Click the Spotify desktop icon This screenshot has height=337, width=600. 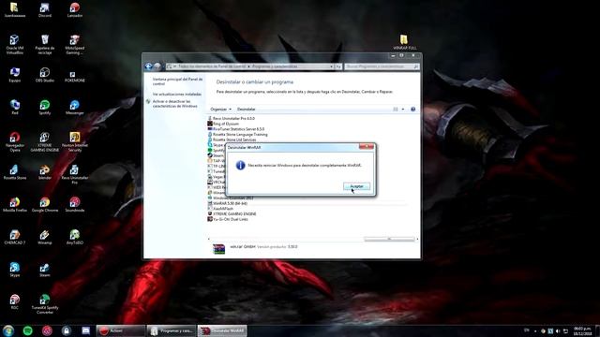tap(45, 107)
